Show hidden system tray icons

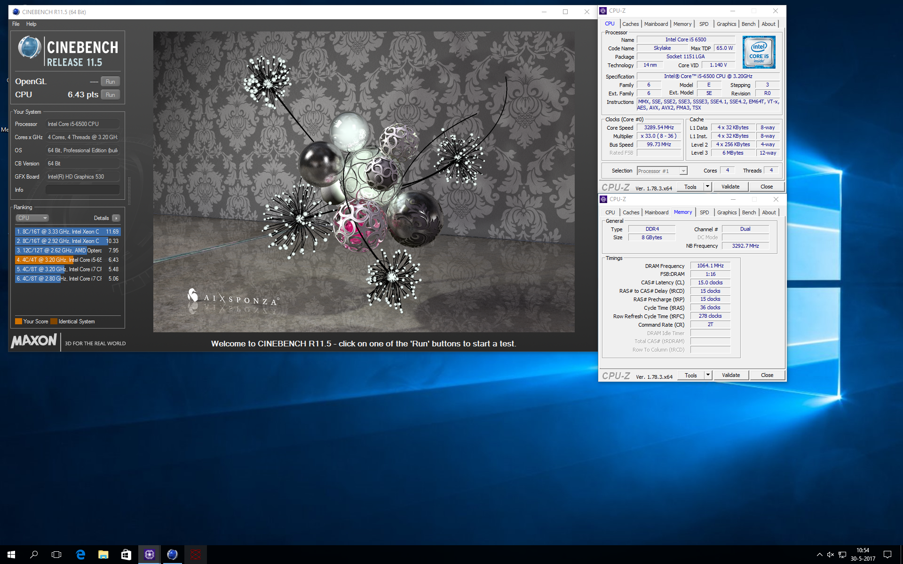pos(819,555)
